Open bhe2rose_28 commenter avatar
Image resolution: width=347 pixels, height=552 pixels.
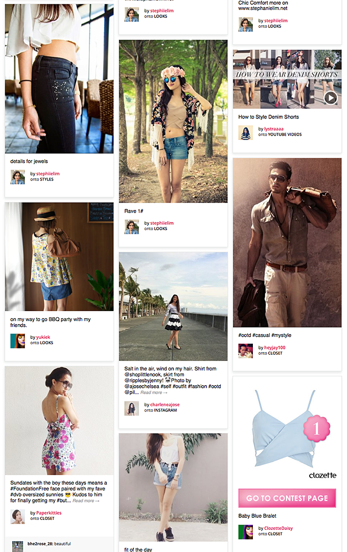[x=17, y=546]
